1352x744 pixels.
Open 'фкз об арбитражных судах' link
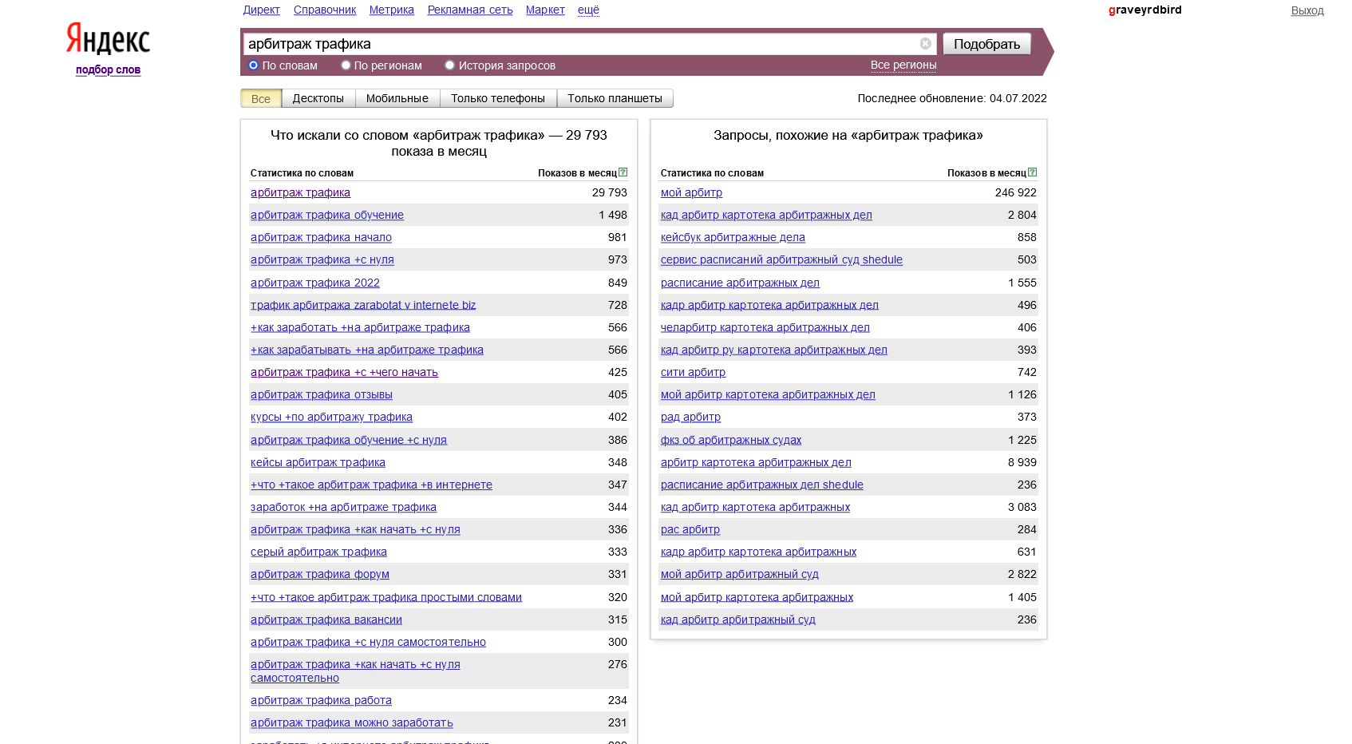[x=731, y=440]
